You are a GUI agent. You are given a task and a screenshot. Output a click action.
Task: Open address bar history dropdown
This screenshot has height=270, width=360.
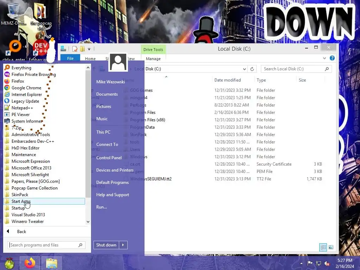tap(244, 69)
